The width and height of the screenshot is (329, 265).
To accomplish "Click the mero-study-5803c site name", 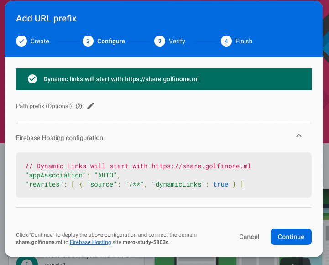I will pyautogui.click(x=146, y=242).
